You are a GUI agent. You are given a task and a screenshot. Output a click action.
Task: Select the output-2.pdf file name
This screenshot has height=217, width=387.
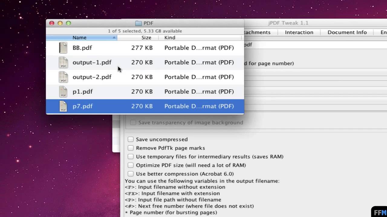point(92,77)
